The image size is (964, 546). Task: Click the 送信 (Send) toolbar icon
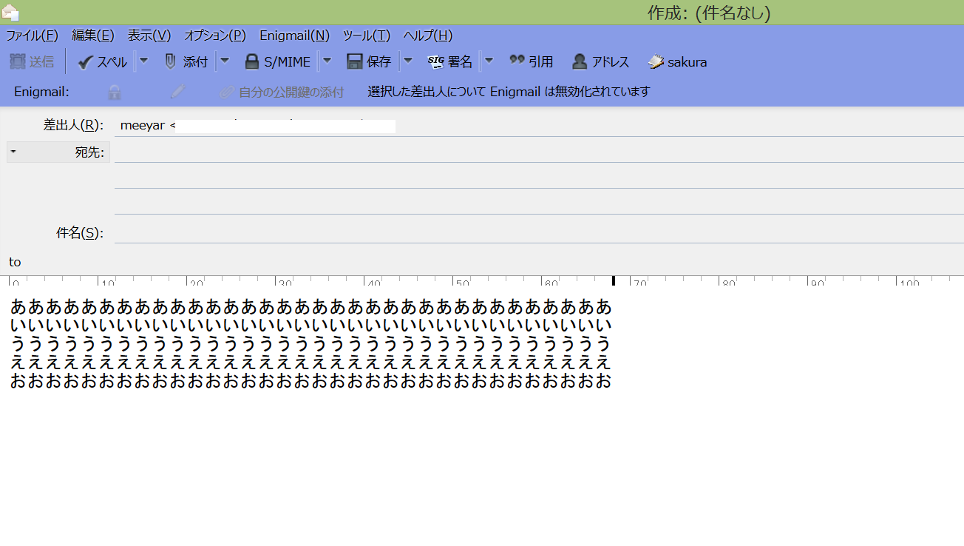[18, 62]
